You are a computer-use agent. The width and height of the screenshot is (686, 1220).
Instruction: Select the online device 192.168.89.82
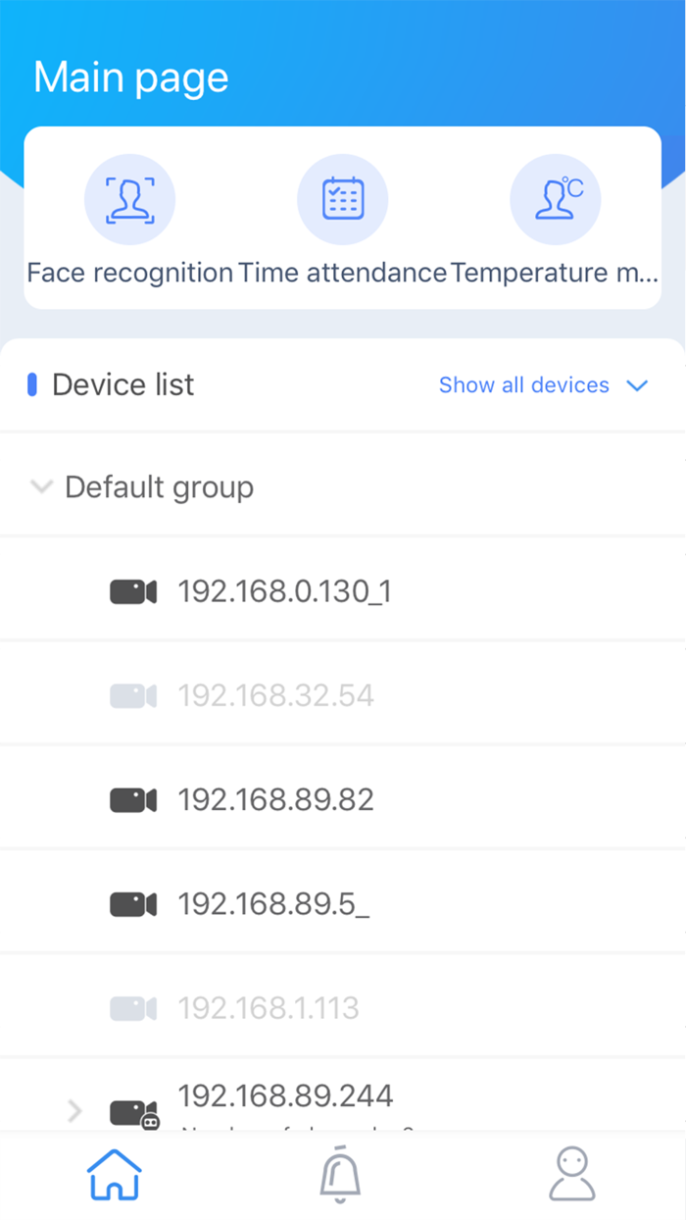274,799
